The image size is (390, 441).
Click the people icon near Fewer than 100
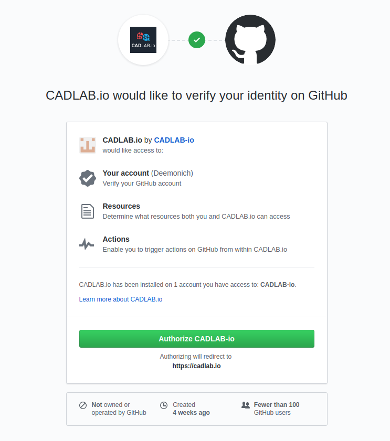245,405
